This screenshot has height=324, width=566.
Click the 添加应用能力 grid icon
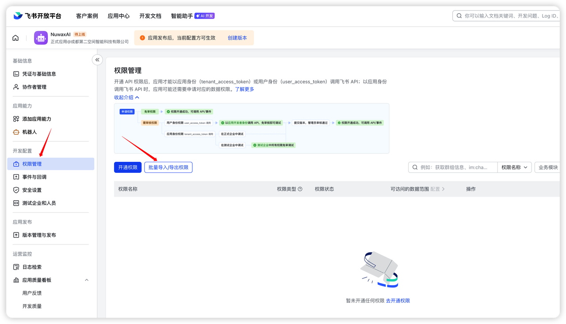[x=16, y=119]
